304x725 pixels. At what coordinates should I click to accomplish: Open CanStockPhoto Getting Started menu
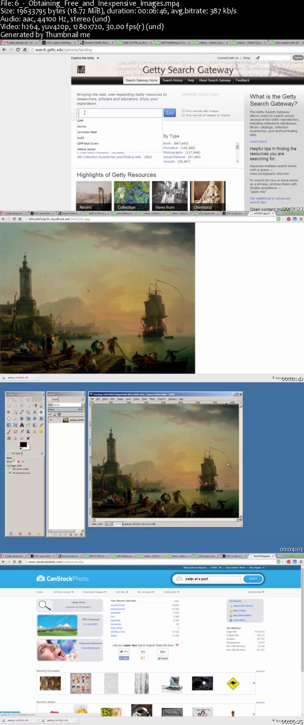point(64,592)
